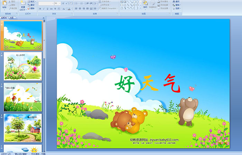
Task: Toggle Text Shadow formatting
Action: click(x=55, y=9)
